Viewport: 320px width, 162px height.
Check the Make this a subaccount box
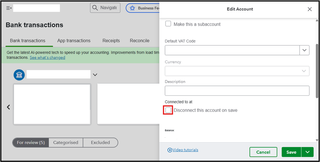(x=168, y=24)
